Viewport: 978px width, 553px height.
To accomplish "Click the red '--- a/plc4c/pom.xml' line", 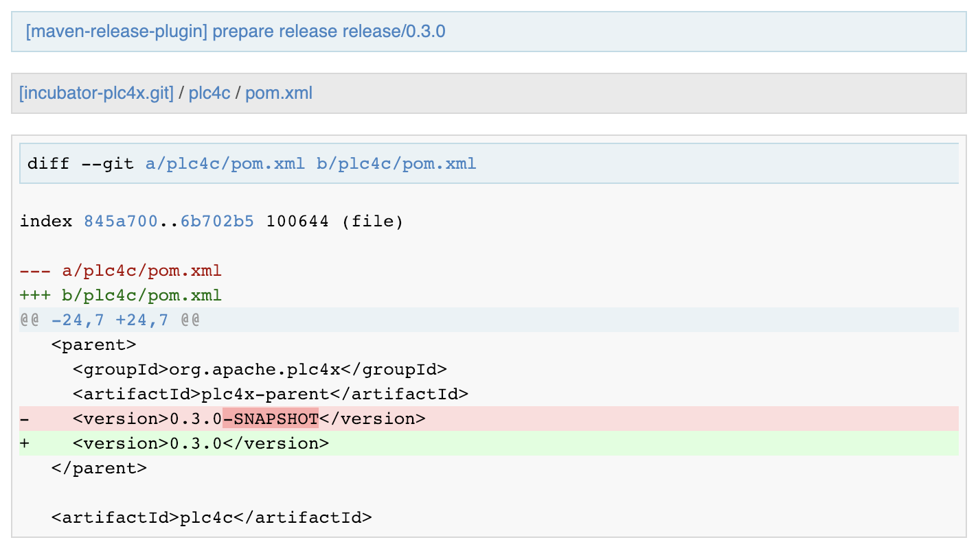I will [x=121, y=271].
